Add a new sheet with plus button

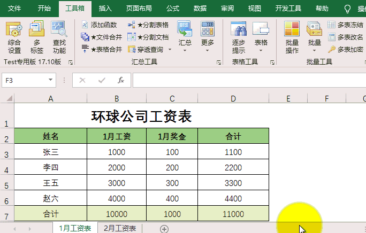coord(164,229)
